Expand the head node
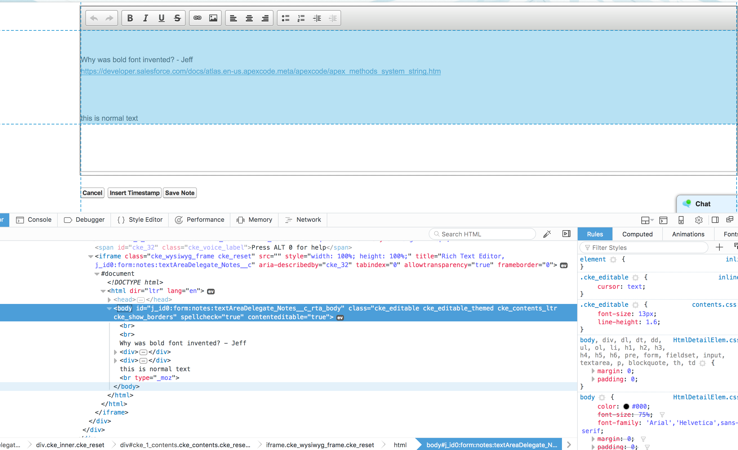 (109, 300)
